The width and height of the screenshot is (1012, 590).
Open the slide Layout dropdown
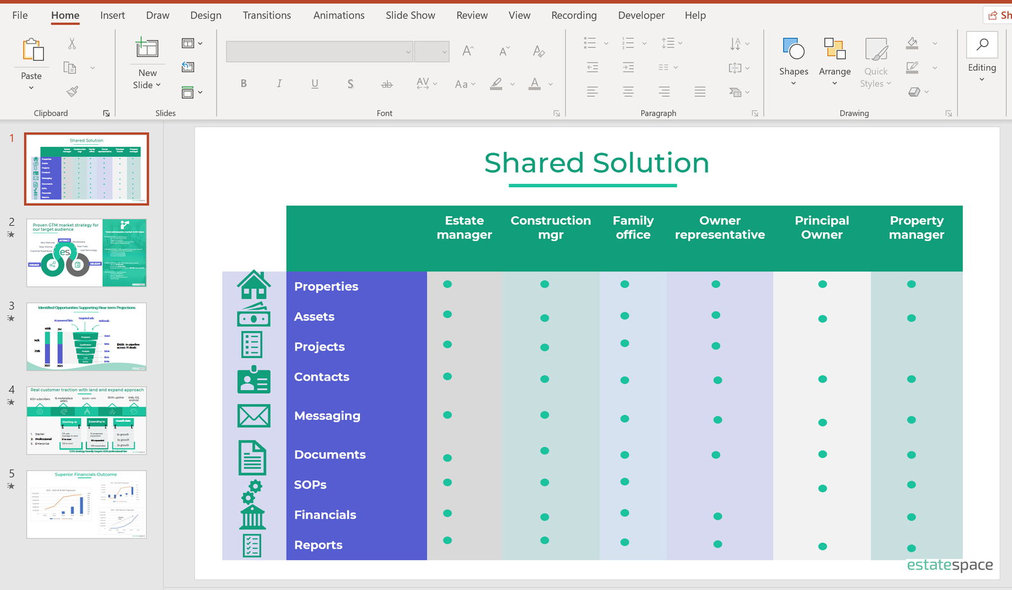[192, 43]
